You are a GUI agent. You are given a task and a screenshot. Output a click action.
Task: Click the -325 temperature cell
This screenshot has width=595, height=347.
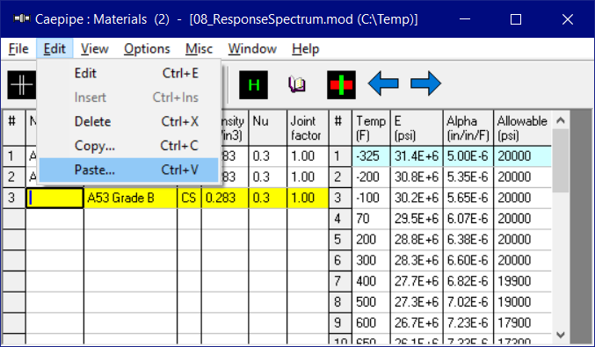pos(371,155)
